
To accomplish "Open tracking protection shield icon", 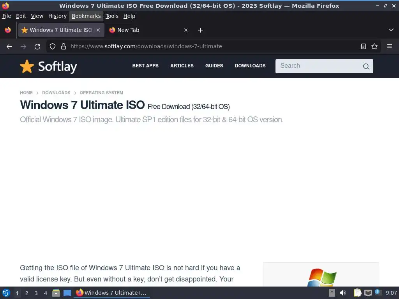I will 53,47.
